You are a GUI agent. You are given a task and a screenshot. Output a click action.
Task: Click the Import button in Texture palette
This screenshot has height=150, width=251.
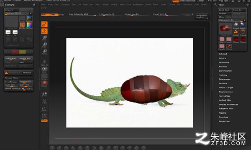[12, 10]
